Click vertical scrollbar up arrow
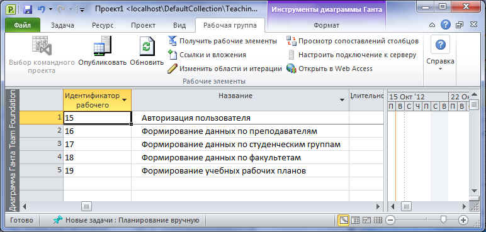 [x=474, y=94]
